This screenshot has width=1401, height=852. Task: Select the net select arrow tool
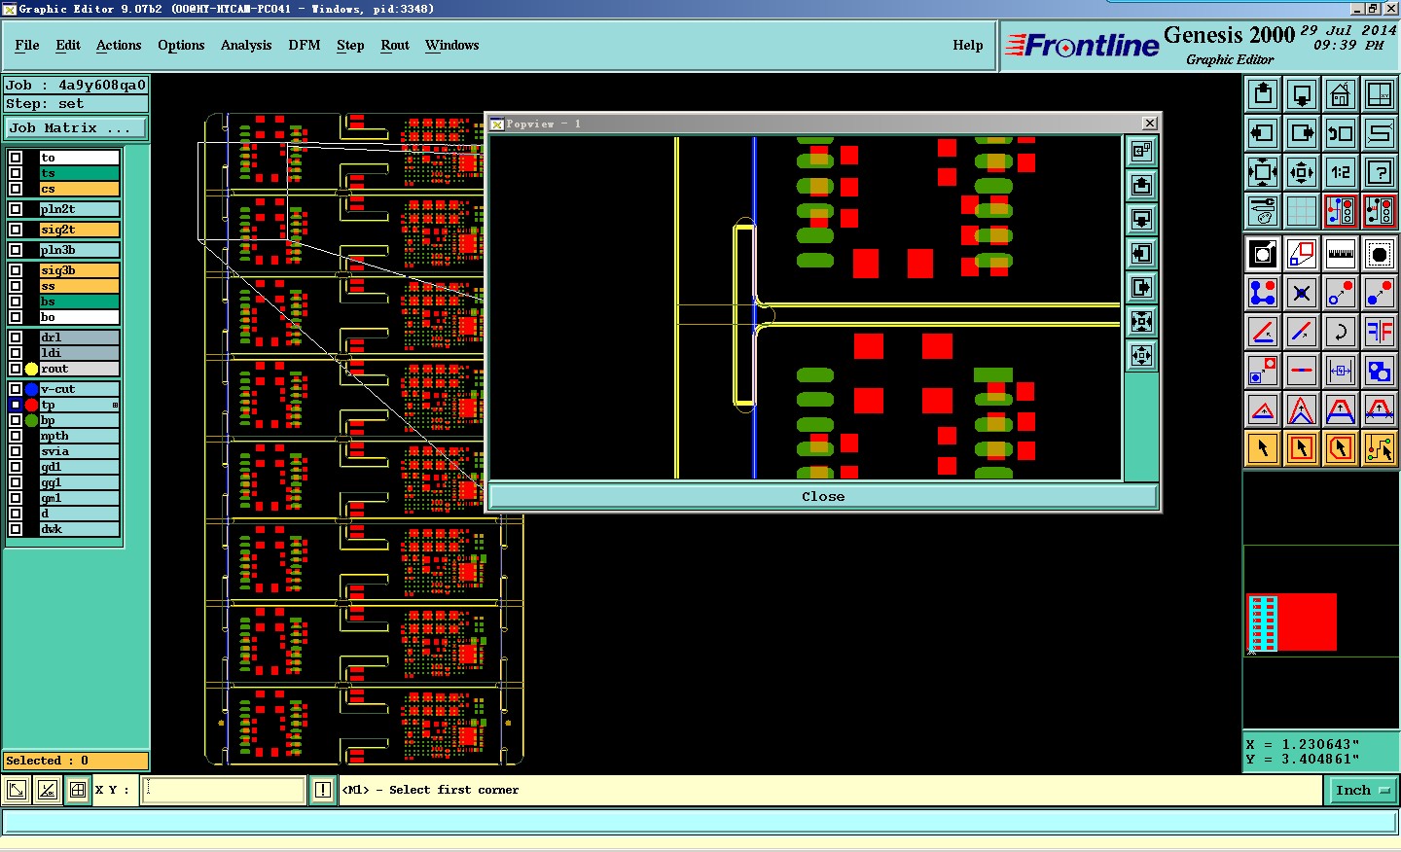click(x=1380, y=448)
